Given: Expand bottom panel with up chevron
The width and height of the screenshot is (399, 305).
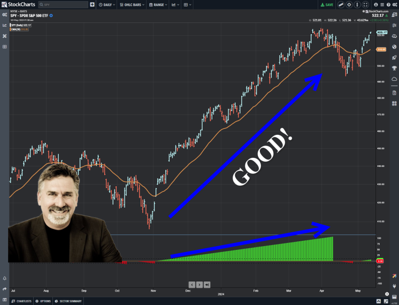Looking at the screenshot, I should point(379,301).
